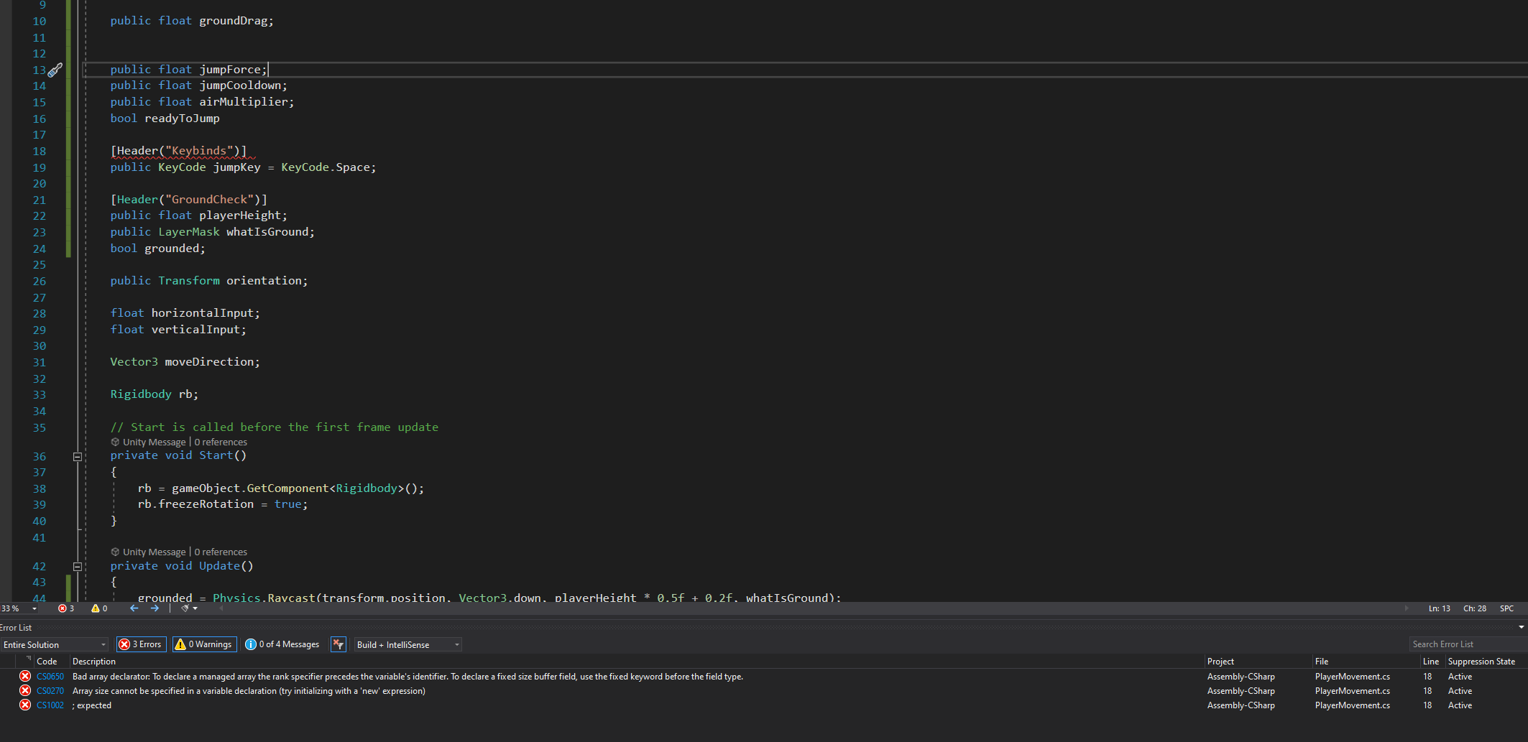Open the CS0270 error code link

click(50, 691)
